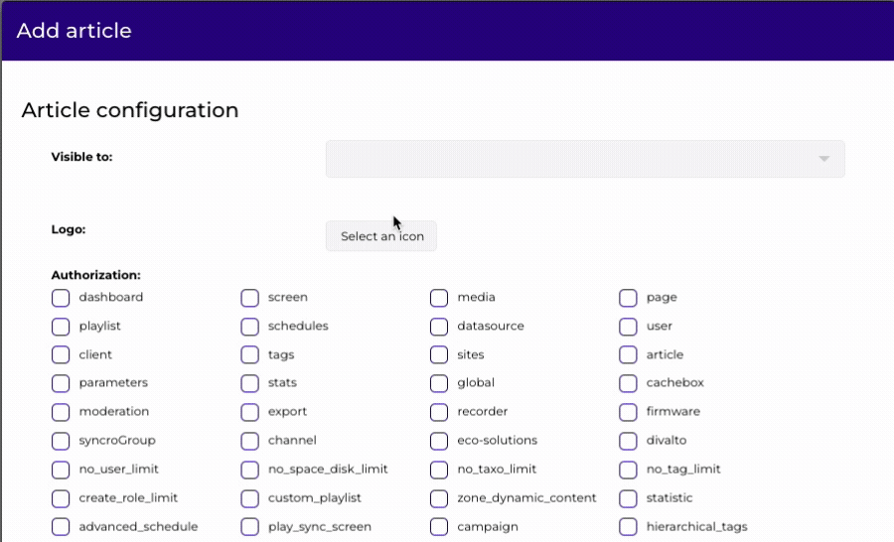
Task: Toggle the moderation checkbox
Action: coord(61,412)
